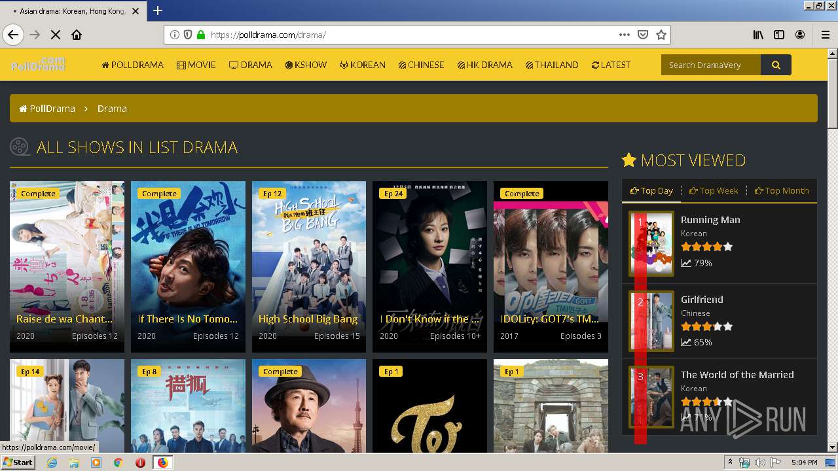Go to PollDrama breadcrumb link
Viewport: 838px width, 471px height.
(x=47, y=109)
